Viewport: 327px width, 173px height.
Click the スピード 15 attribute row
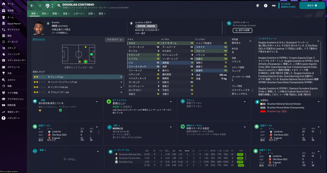tap(211, 51)
